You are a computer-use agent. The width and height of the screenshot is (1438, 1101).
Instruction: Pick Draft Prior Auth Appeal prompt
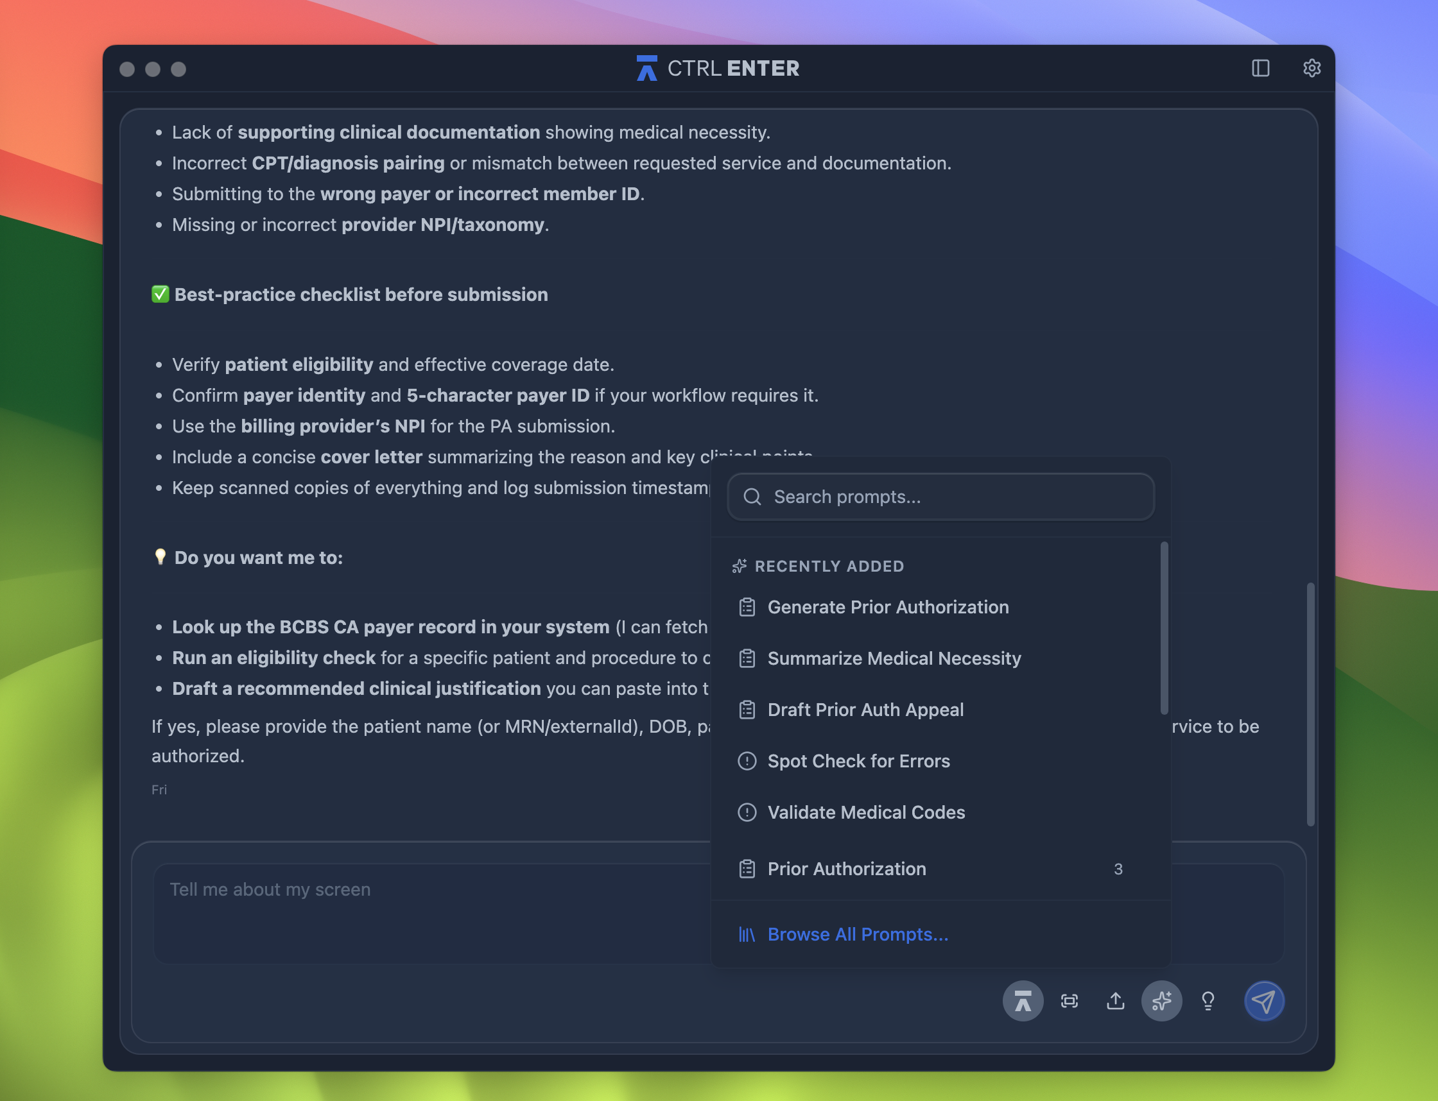[x=865, y=710]
